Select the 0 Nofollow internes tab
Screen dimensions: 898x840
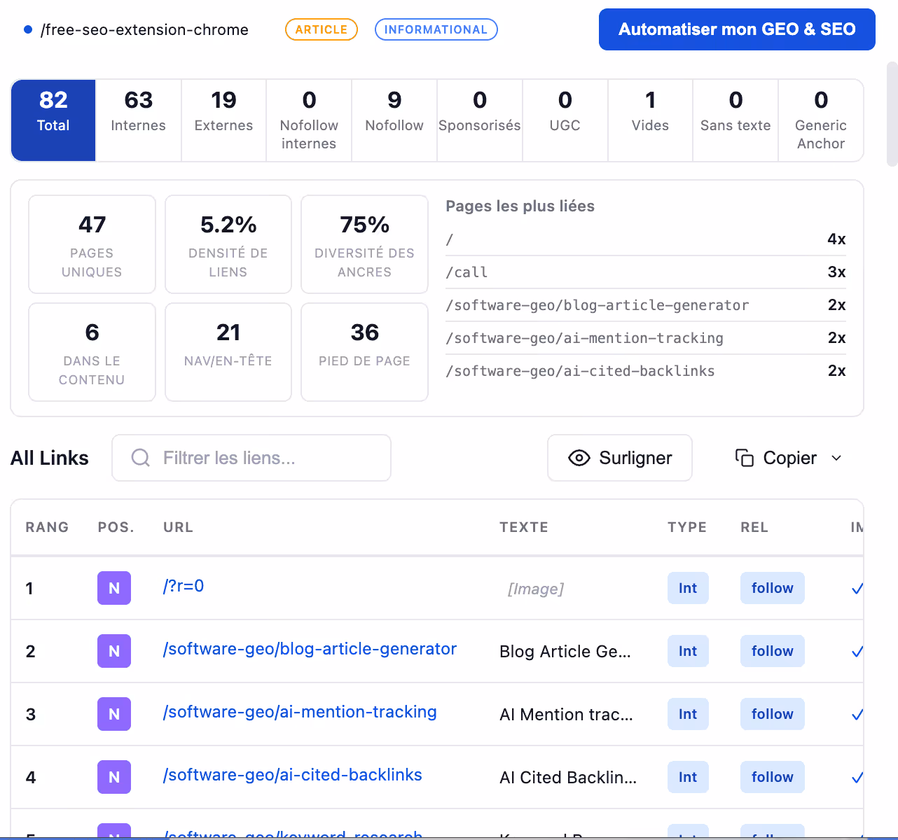point(309,120)
